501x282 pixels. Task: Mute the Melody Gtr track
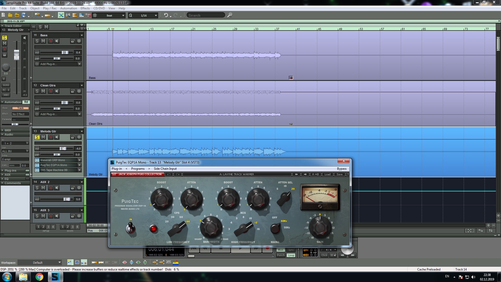[43, 137]
